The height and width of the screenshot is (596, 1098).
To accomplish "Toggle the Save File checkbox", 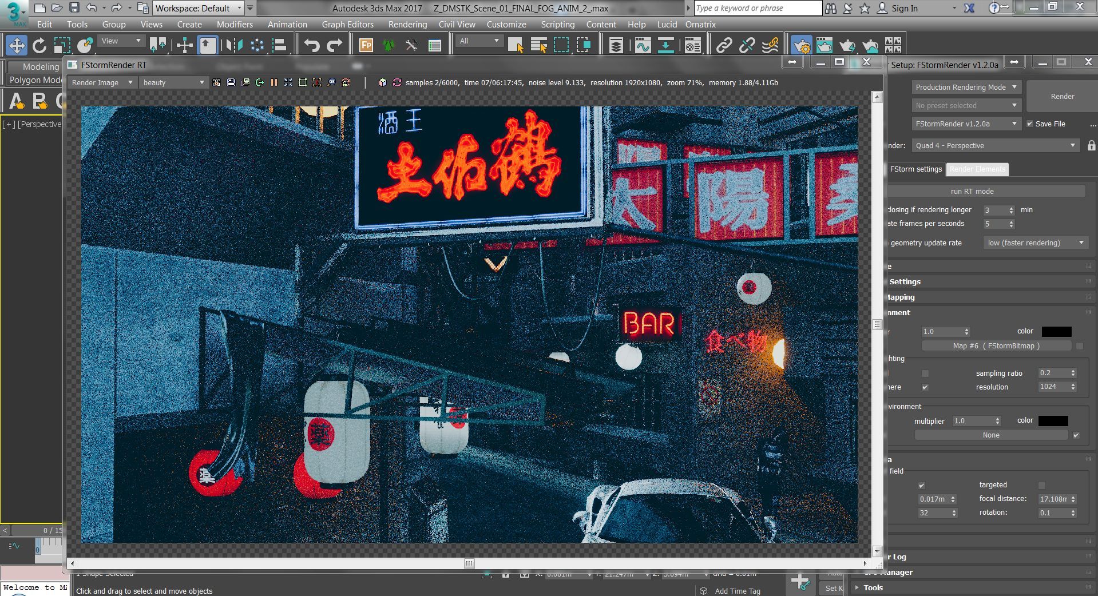I will point(1030,124).
